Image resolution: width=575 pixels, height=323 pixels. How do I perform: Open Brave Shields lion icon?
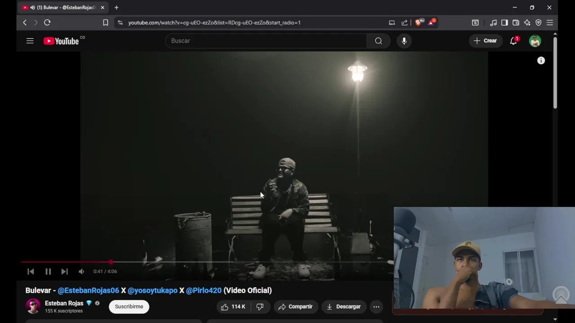pos(419,22)
